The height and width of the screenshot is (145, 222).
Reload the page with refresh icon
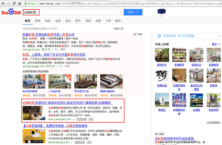[14, 3]
